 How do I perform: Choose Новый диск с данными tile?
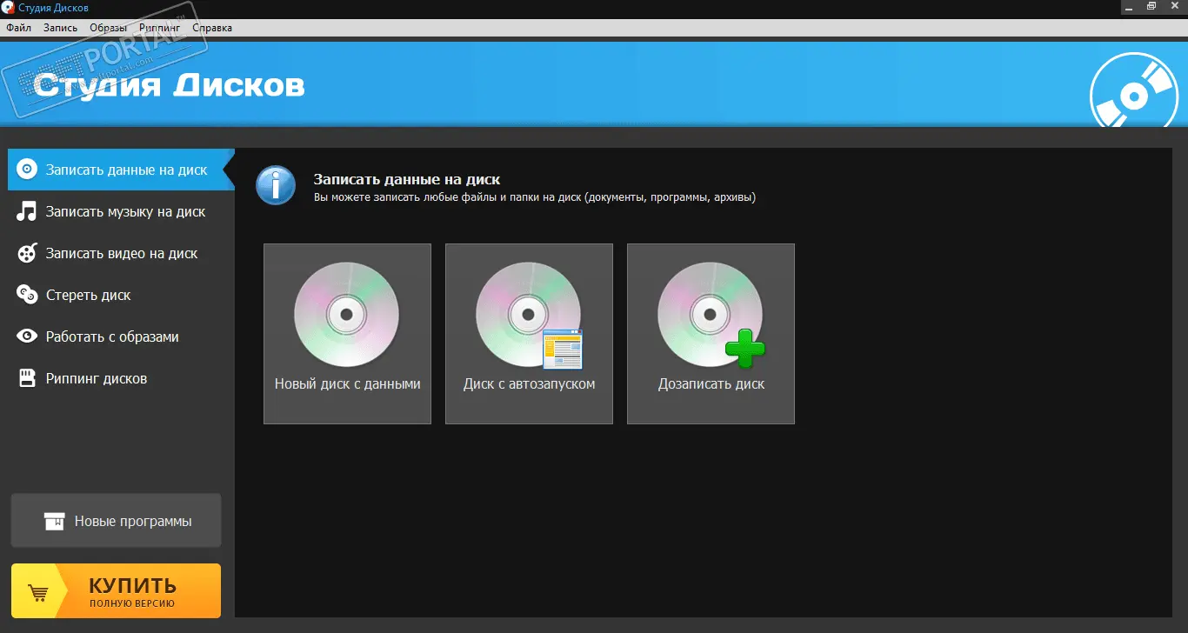coord(347,334)
